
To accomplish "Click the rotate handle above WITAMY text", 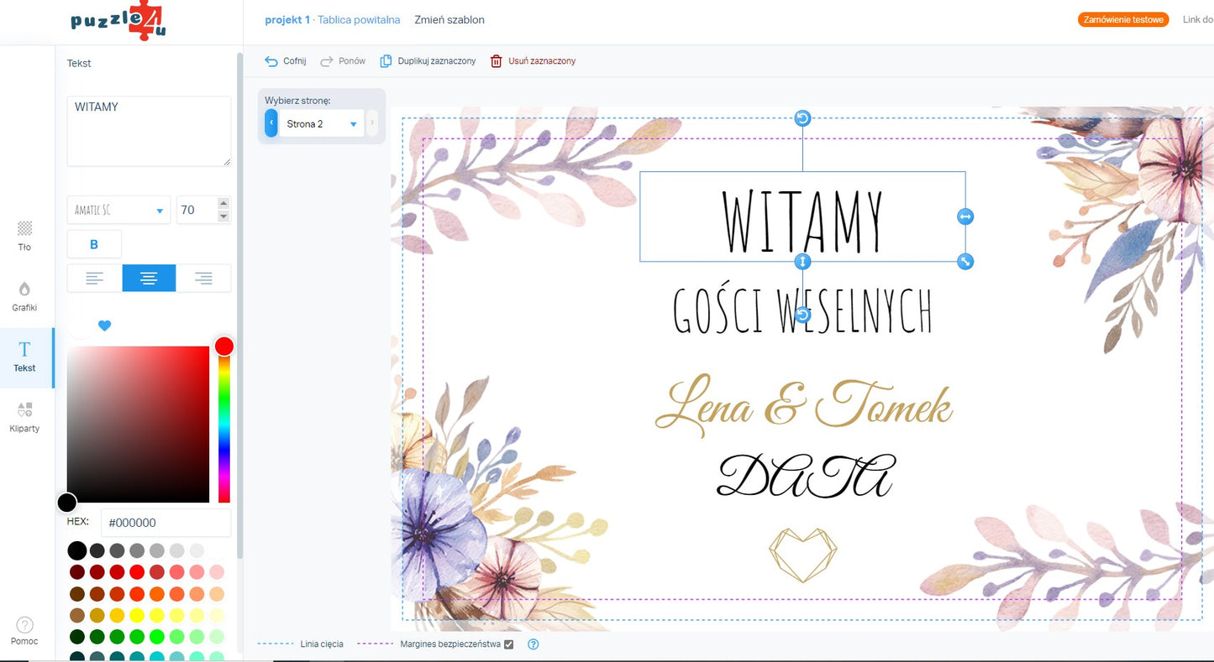I will click(x=802, y=118).
